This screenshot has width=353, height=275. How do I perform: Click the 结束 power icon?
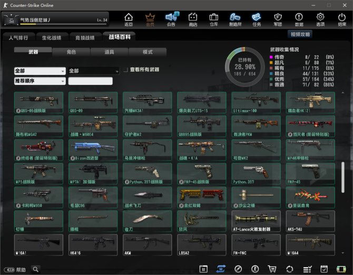[342, 19]
